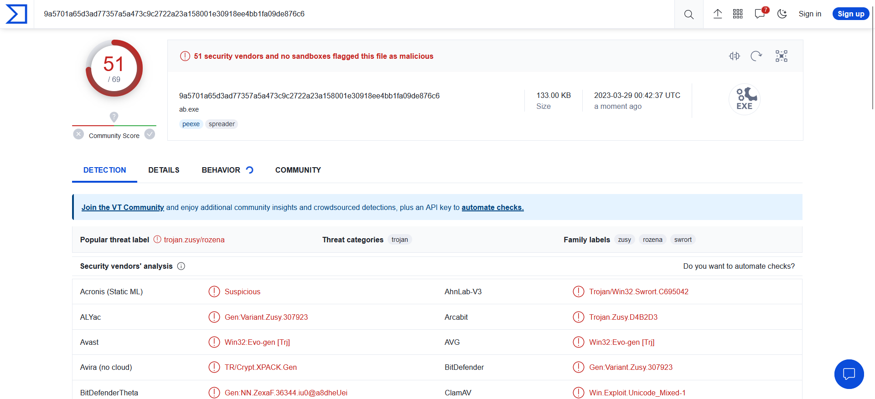Click the swrort family label chip
The width and height of the screenshot is (875, 399).
click(x=683, y=240)
